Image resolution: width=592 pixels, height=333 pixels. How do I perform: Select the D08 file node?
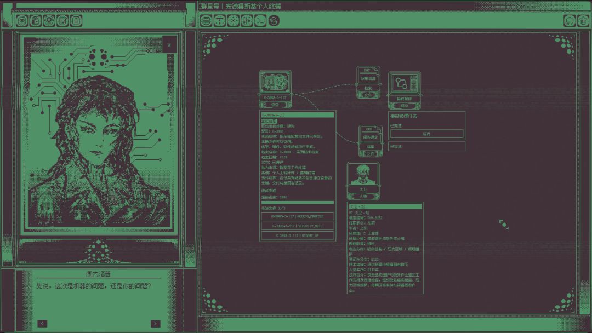point(370,141)
